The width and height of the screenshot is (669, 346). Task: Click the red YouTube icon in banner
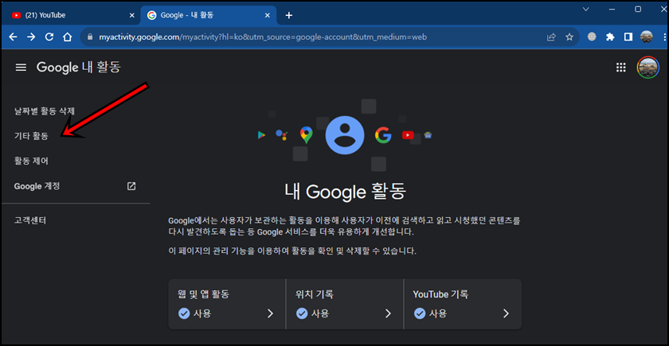pyautogui.click(x=408, y=135)
